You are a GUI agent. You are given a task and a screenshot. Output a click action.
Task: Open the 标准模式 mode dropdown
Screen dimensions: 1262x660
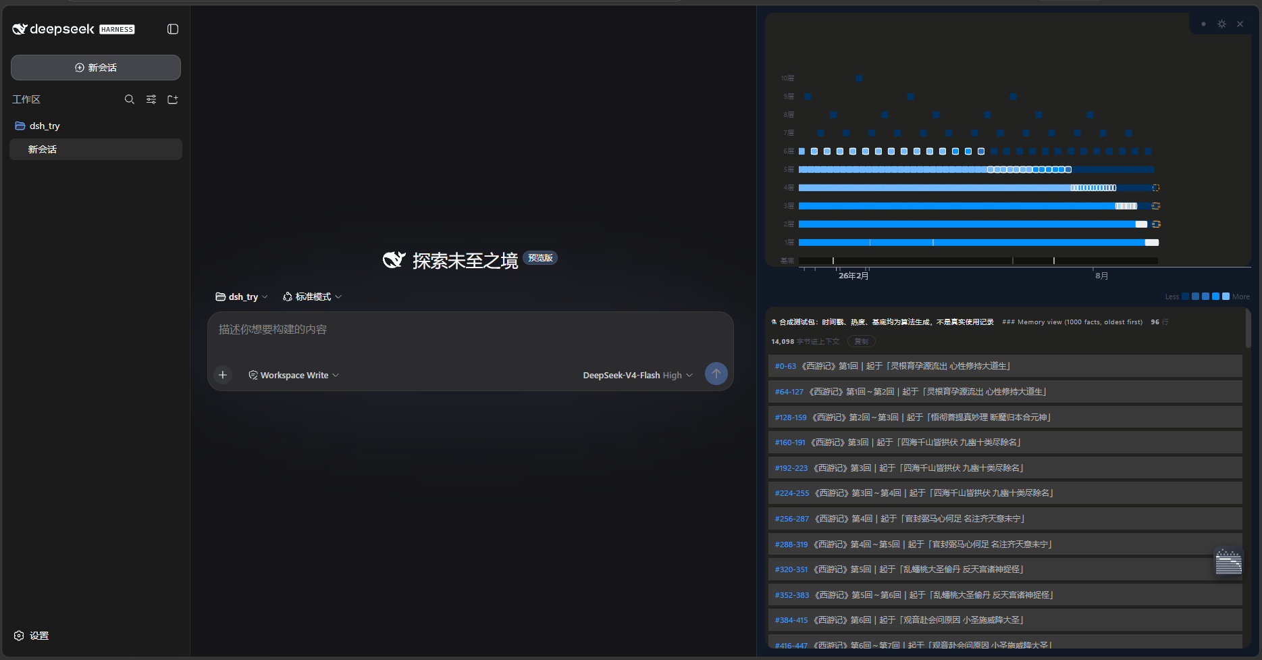(x=312, y=297)
